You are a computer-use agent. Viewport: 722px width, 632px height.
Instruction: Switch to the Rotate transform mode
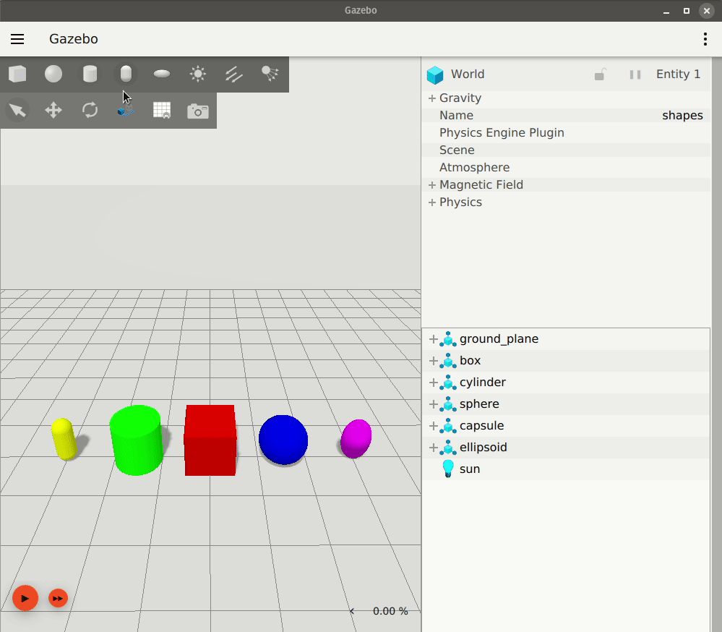(x=90, y=110)
